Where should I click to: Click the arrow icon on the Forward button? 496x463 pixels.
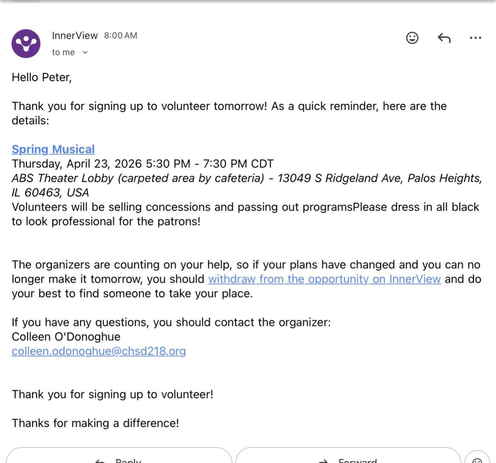[x=323, y=461]
